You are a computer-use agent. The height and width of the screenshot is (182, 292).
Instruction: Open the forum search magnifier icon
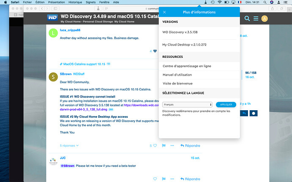click(x=247, y=19)
